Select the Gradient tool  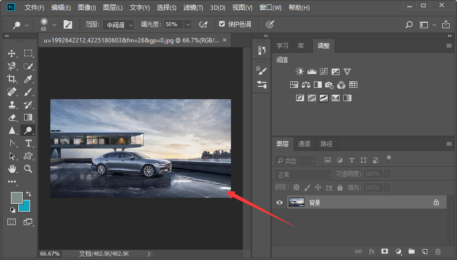(28, 117)
